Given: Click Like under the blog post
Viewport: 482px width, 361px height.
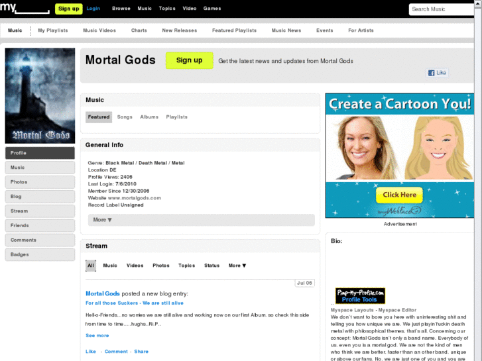Looking at the screenshot, I should [91, 352].
